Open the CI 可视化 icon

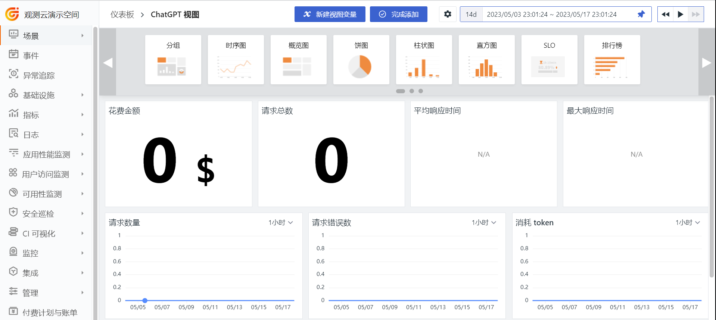[13, 232]
